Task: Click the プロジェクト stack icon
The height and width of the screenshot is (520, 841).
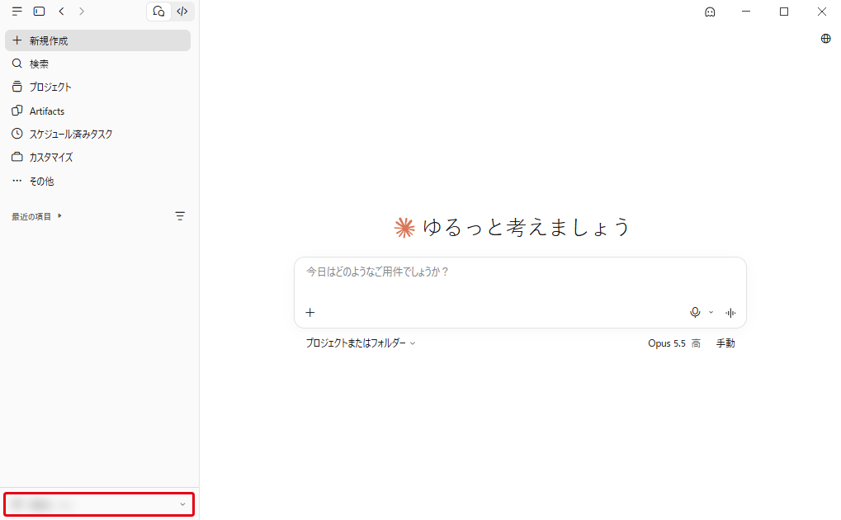Action: (17, 87)
